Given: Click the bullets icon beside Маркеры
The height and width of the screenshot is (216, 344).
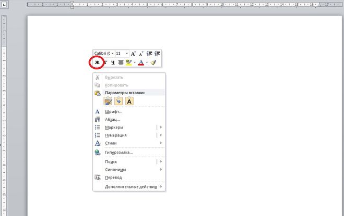Looking at the screenshot, I should (98, 128).
